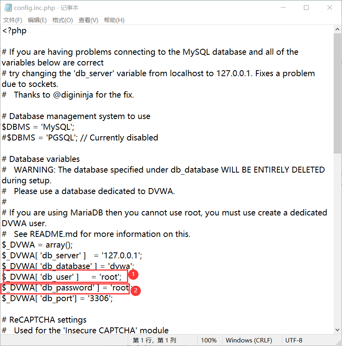Click 'Please use a database dedicated to DVWA'
The image size is (342, 346).
pos(88,191)
